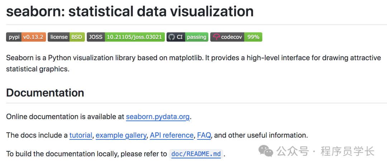The width and height of the screenshot is (387, 167).
Task: Click the pypi v0.13.2 version badge
Action: tap(26, 37)
